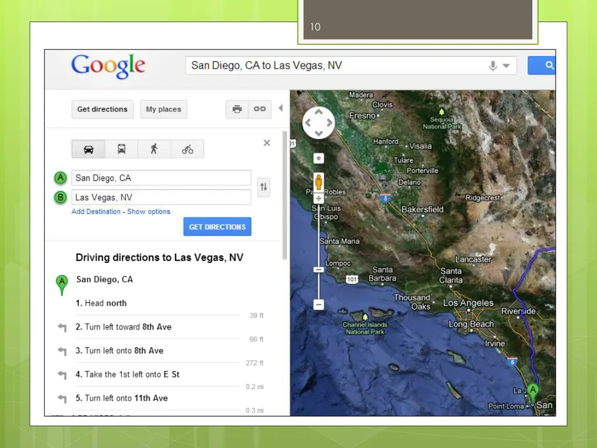597x448 pixels.
Task: Open search options dropdown arrow beside microphone
Action: 506,65
